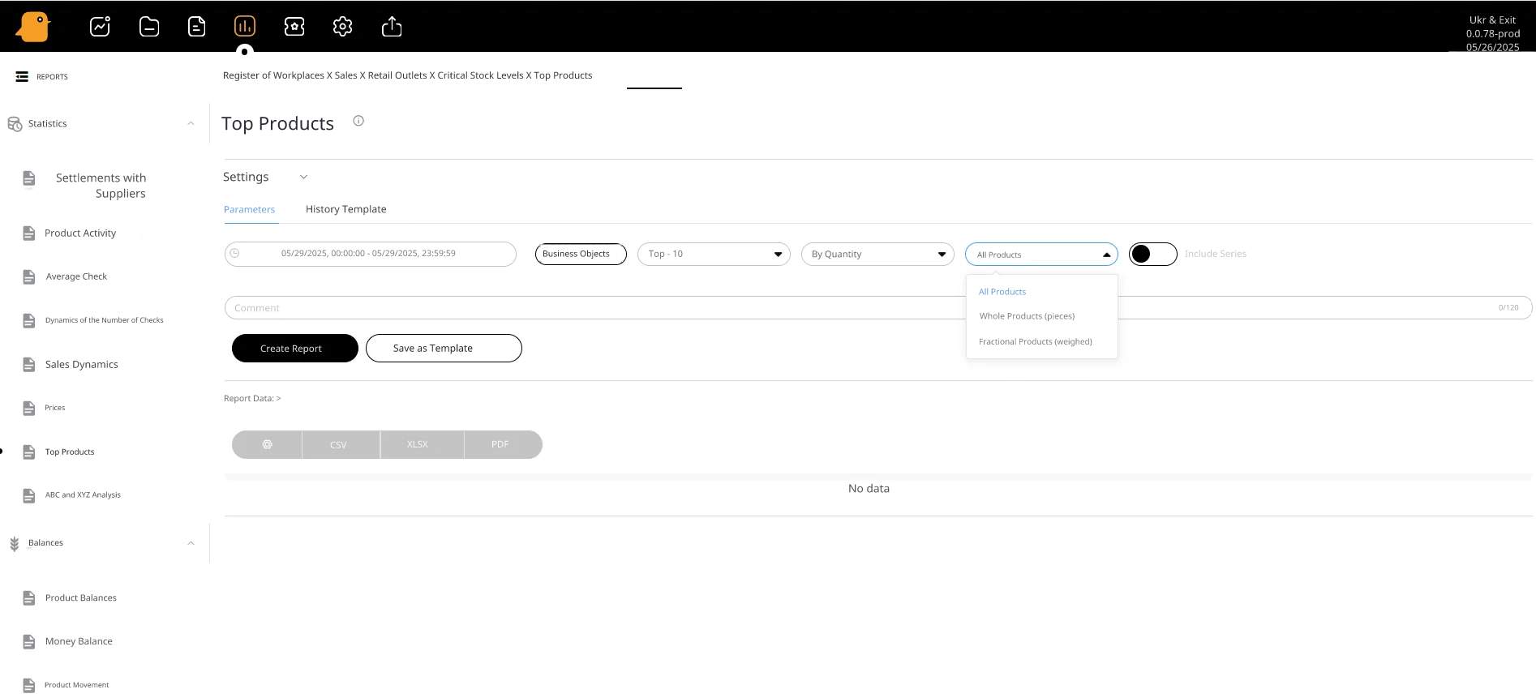Enable the Include Series toggle
This screenshot has width=1536, height=698.
[1152, 254]
